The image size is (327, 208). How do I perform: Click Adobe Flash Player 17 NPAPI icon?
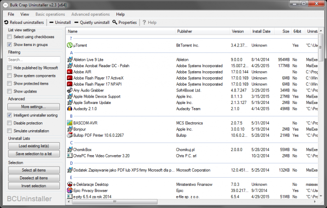point(70,84)
